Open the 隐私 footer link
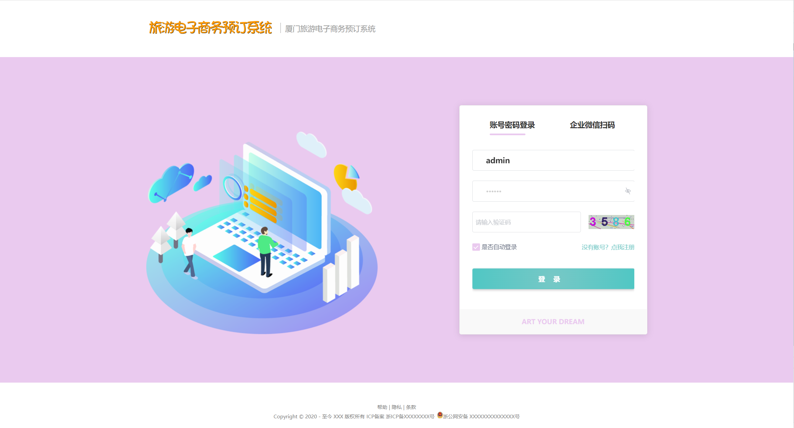 pyautogui.click(x=396, y=407)
